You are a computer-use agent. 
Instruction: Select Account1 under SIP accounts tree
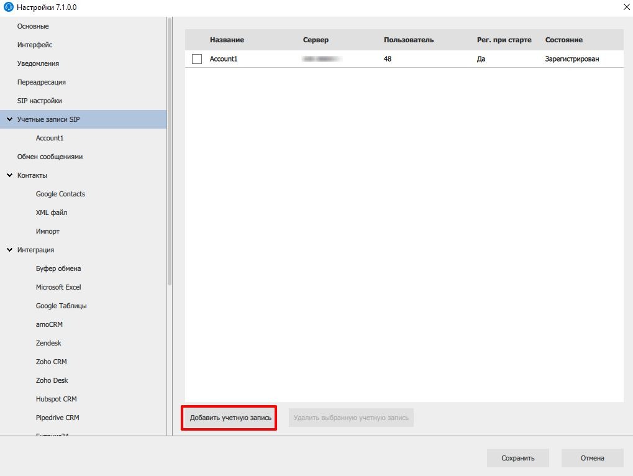tap(50, 138)
